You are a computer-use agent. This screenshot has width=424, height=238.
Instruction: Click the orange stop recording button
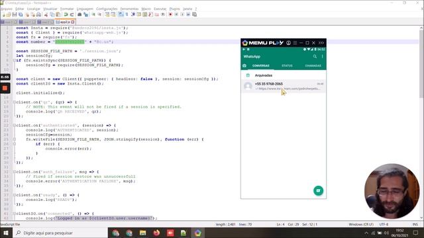(x=5, y=88)
